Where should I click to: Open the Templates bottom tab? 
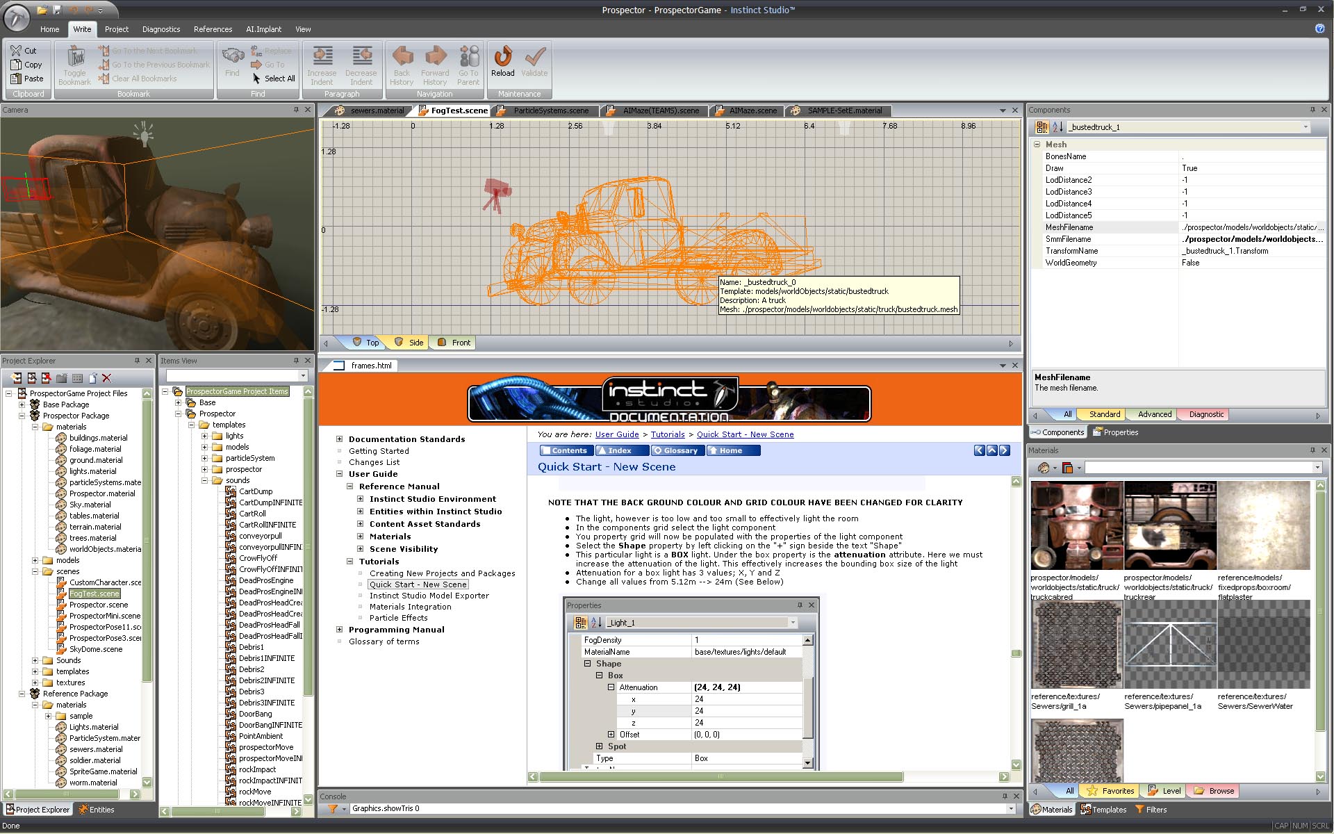(1104, 810)
